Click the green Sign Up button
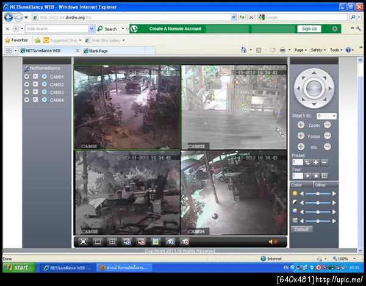Viewport: 366px width, 286px height. [x=309, y=29]
